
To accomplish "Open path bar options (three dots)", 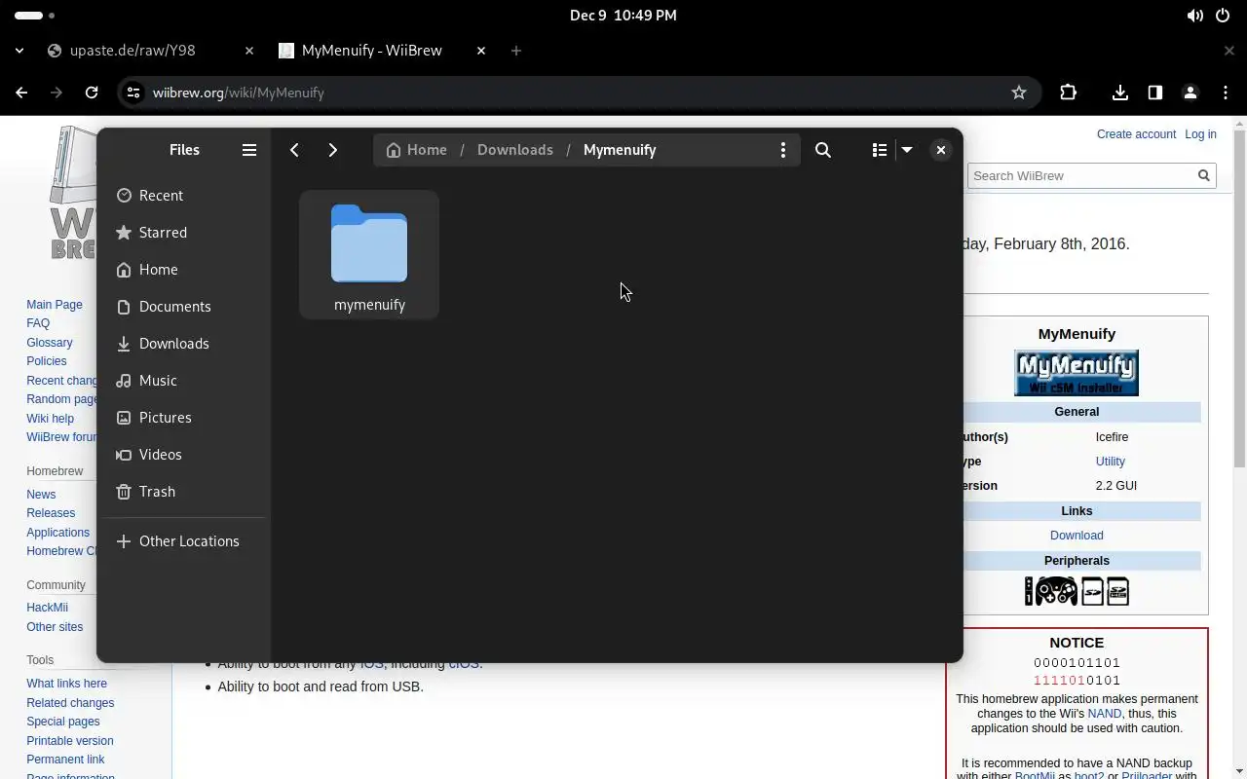I will tap(783, 150).
